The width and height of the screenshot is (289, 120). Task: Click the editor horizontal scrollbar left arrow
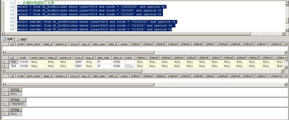coord(3,34)
